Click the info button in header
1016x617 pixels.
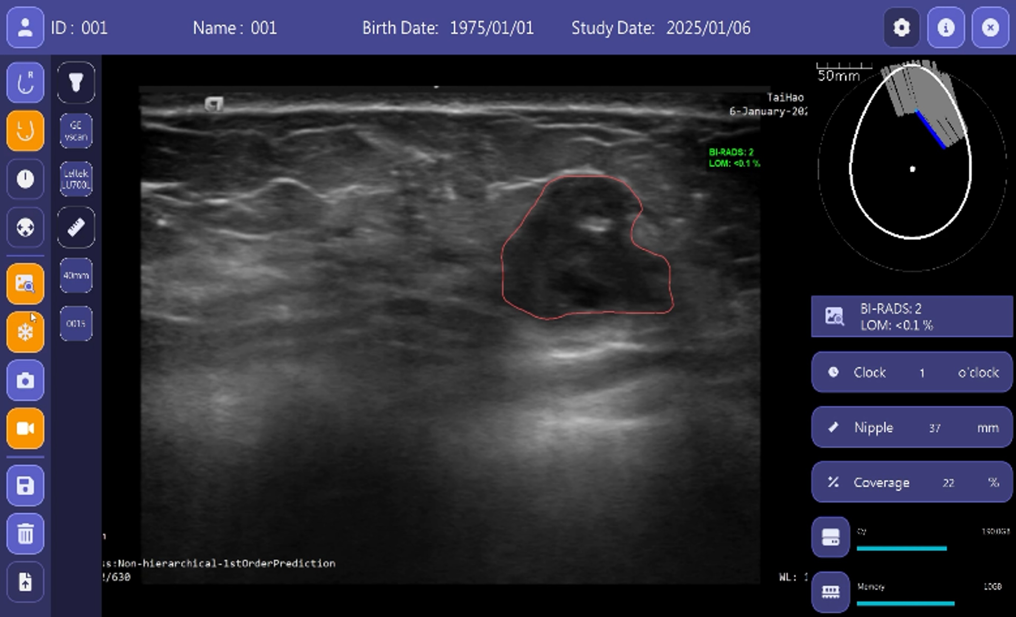point(946,28)
